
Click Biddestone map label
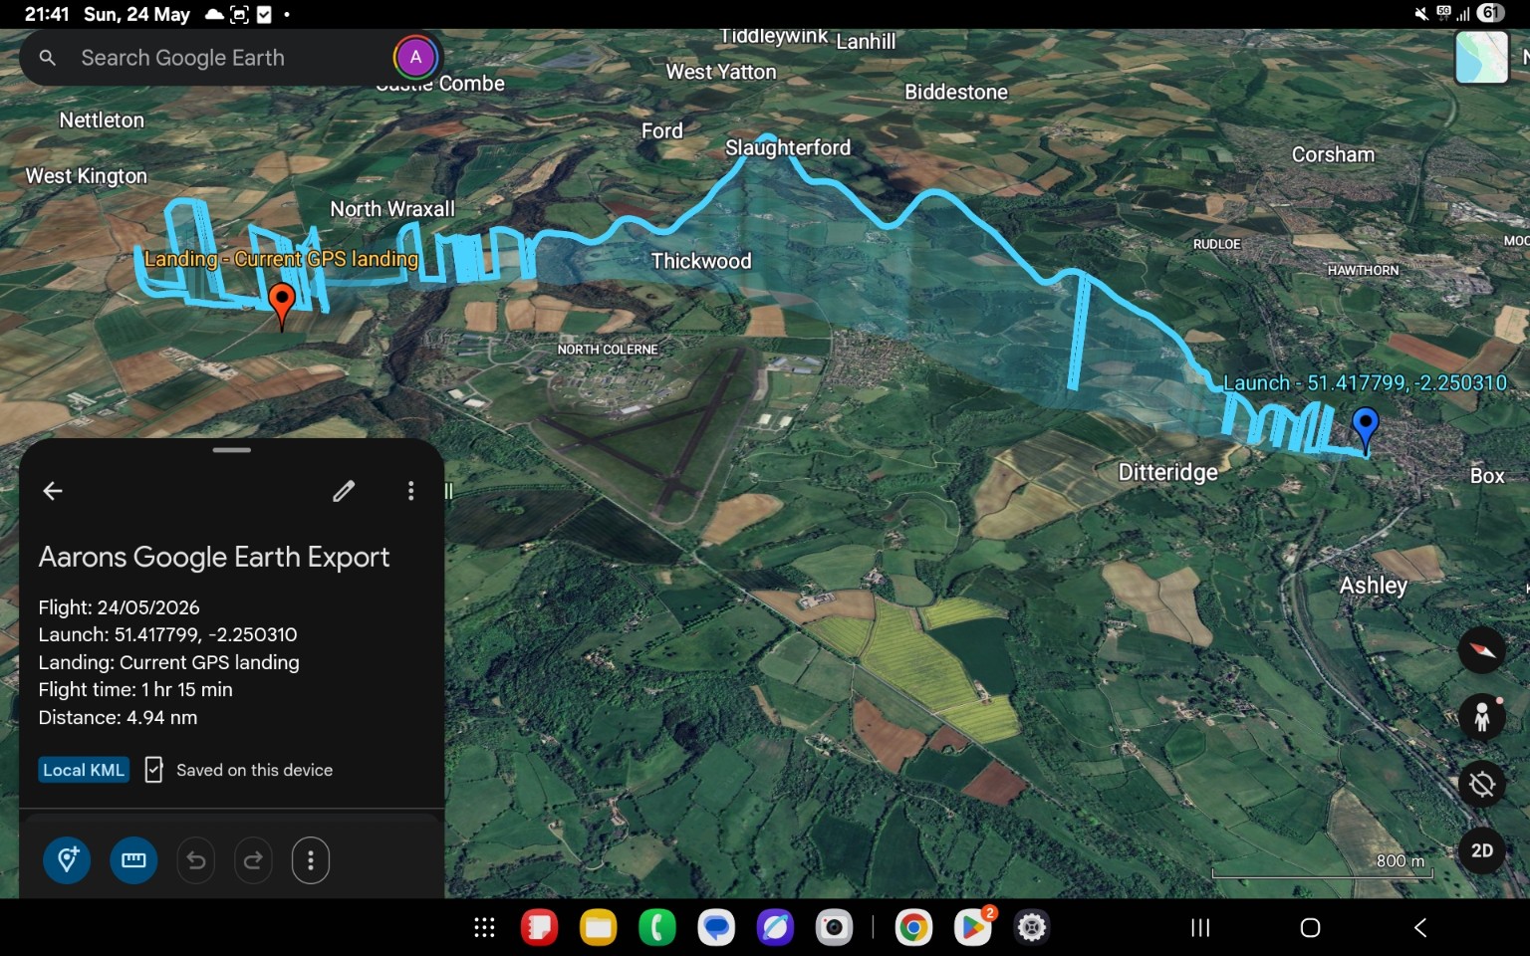956,92
